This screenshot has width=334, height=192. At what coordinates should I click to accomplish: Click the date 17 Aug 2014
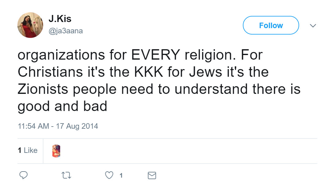tap(77, 126)
